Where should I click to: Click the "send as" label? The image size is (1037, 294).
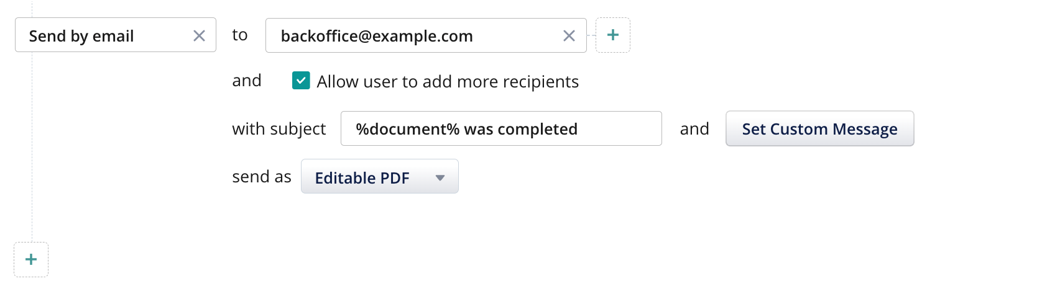[262, 177]
